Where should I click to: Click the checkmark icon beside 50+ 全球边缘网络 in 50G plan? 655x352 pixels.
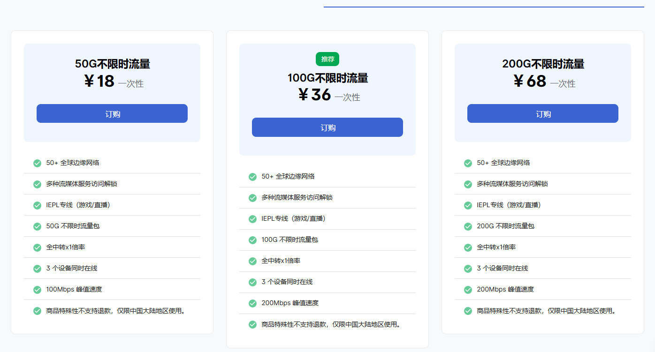[x=37, y=163]
